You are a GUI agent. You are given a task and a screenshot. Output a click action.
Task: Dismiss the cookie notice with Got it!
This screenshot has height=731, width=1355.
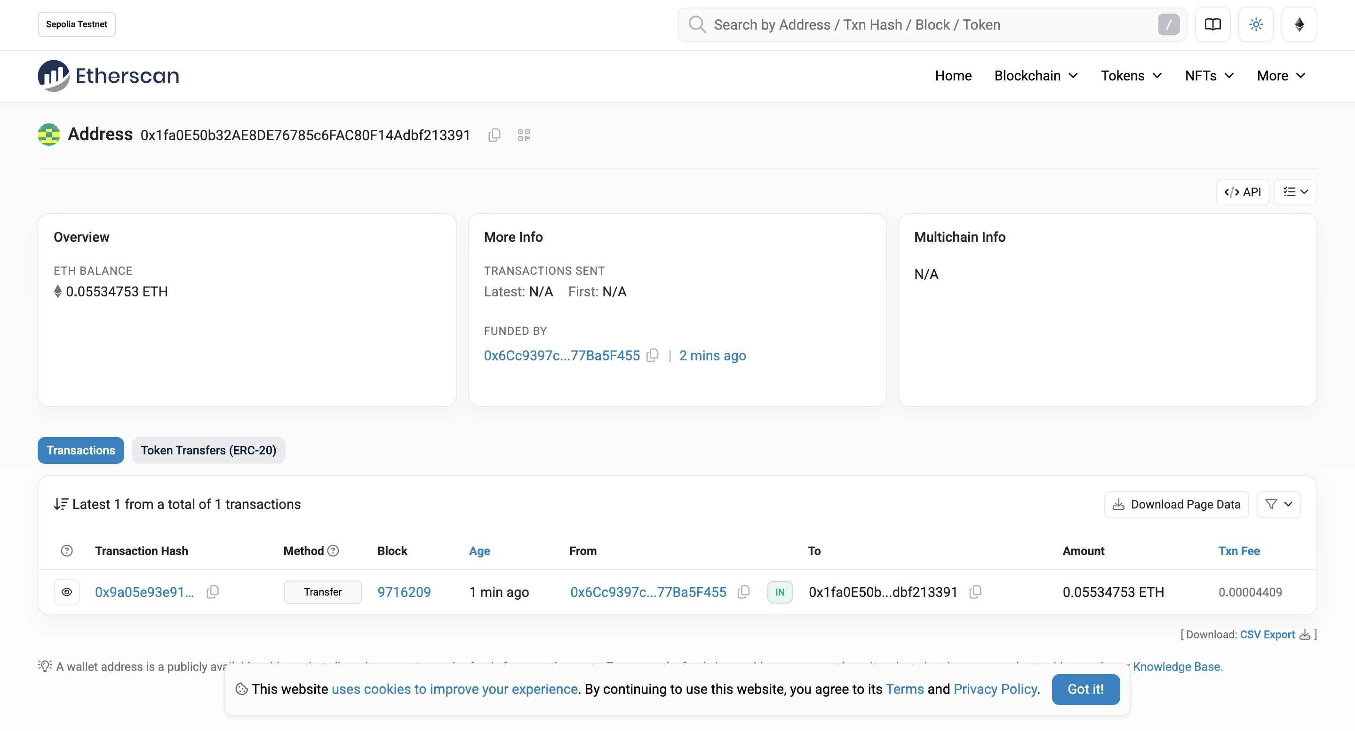tap(1085, 689)
